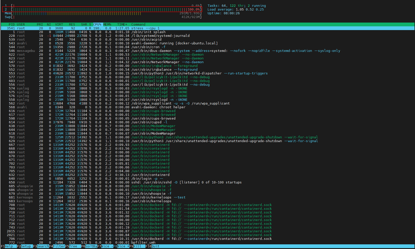Select the PID 543 avahi-daemon running row
This screenshot has width=415, height=249.
(207, 43)
